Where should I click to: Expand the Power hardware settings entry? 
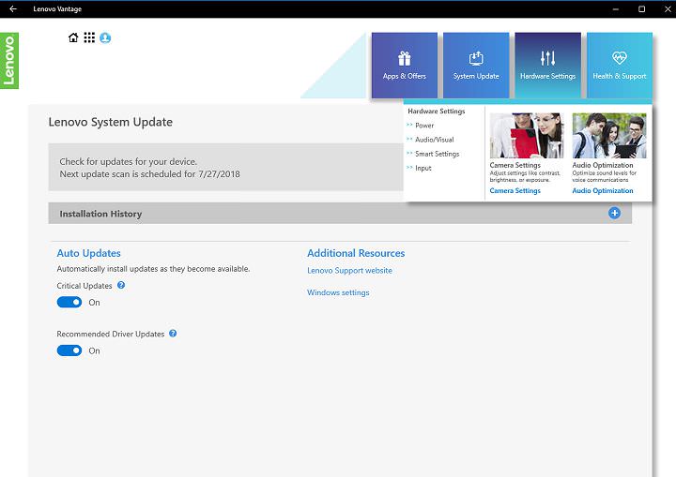(424, 126)
